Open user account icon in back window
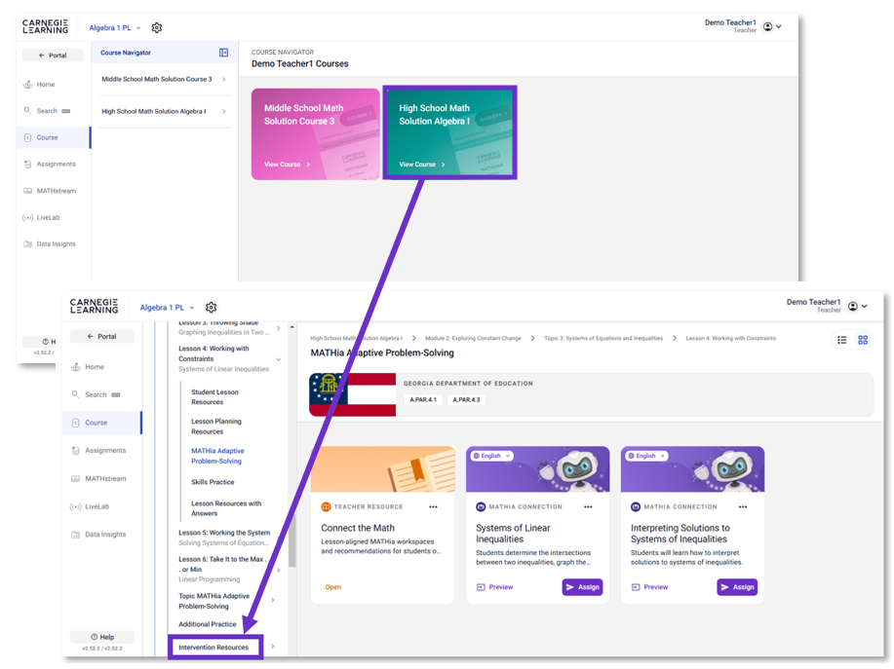Image resolution: width=894 pixels, height=669 pixels. click(x=768, y=26)
